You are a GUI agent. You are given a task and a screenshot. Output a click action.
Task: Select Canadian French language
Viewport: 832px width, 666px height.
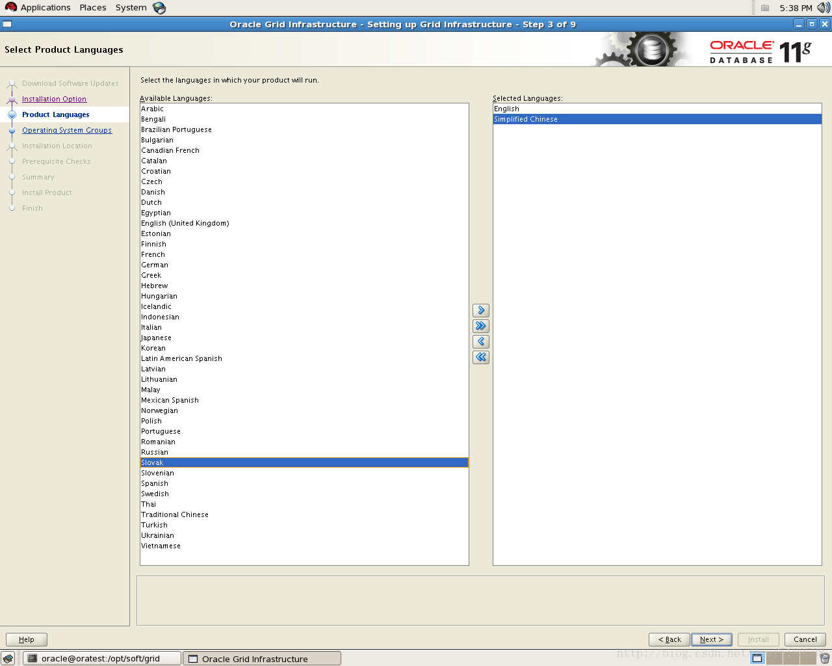(304, 150)
